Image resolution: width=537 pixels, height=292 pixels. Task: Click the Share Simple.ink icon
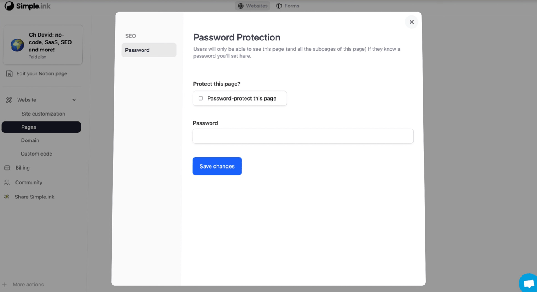pyautogui.click(x=7, y=197)
